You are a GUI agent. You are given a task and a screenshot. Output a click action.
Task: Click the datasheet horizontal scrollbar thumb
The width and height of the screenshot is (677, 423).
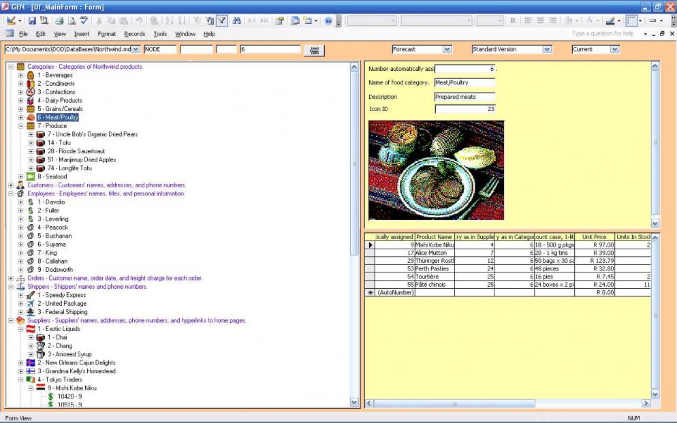(454, 403)
